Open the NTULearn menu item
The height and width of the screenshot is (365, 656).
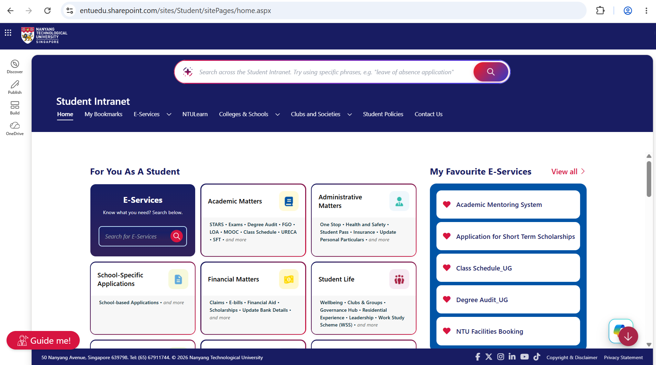tap(195, 114)
